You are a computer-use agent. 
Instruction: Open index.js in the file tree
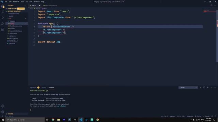(13, 28)
